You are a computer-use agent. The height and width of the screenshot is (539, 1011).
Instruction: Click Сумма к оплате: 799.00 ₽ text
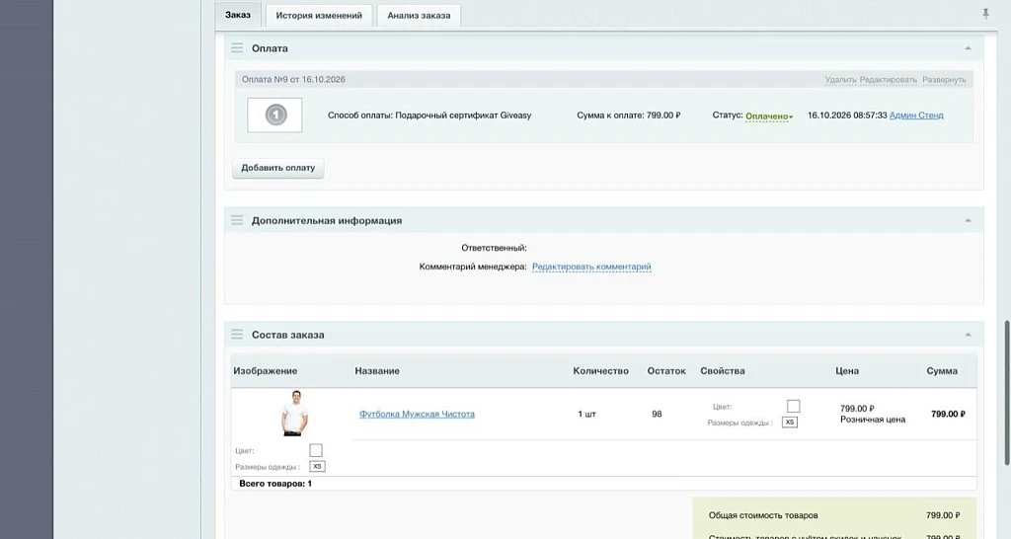point(629,115)
